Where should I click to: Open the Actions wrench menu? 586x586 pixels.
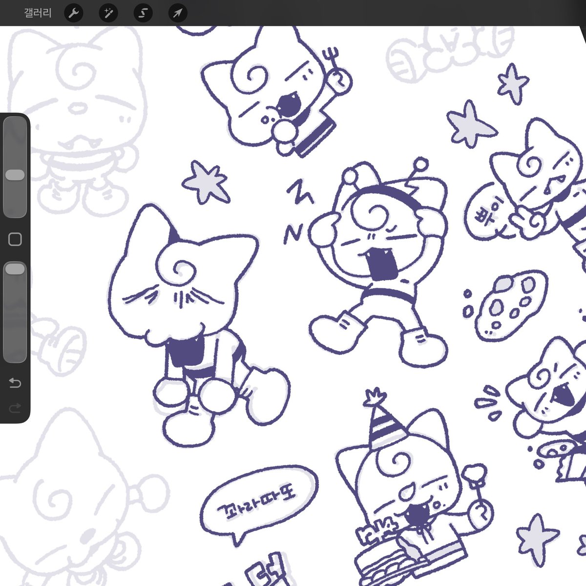74,13
